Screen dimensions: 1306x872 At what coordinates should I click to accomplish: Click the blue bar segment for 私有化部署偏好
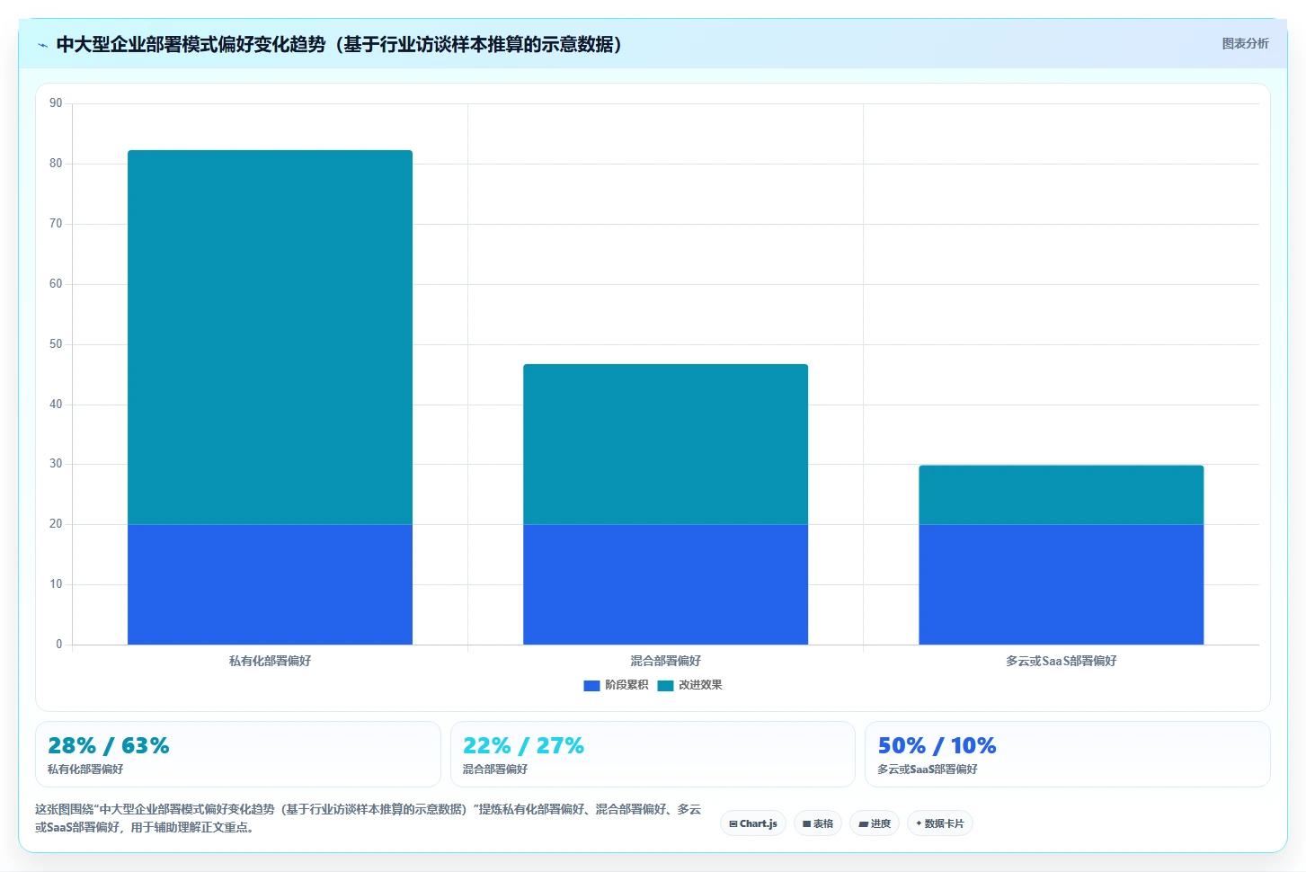point(270,584)
